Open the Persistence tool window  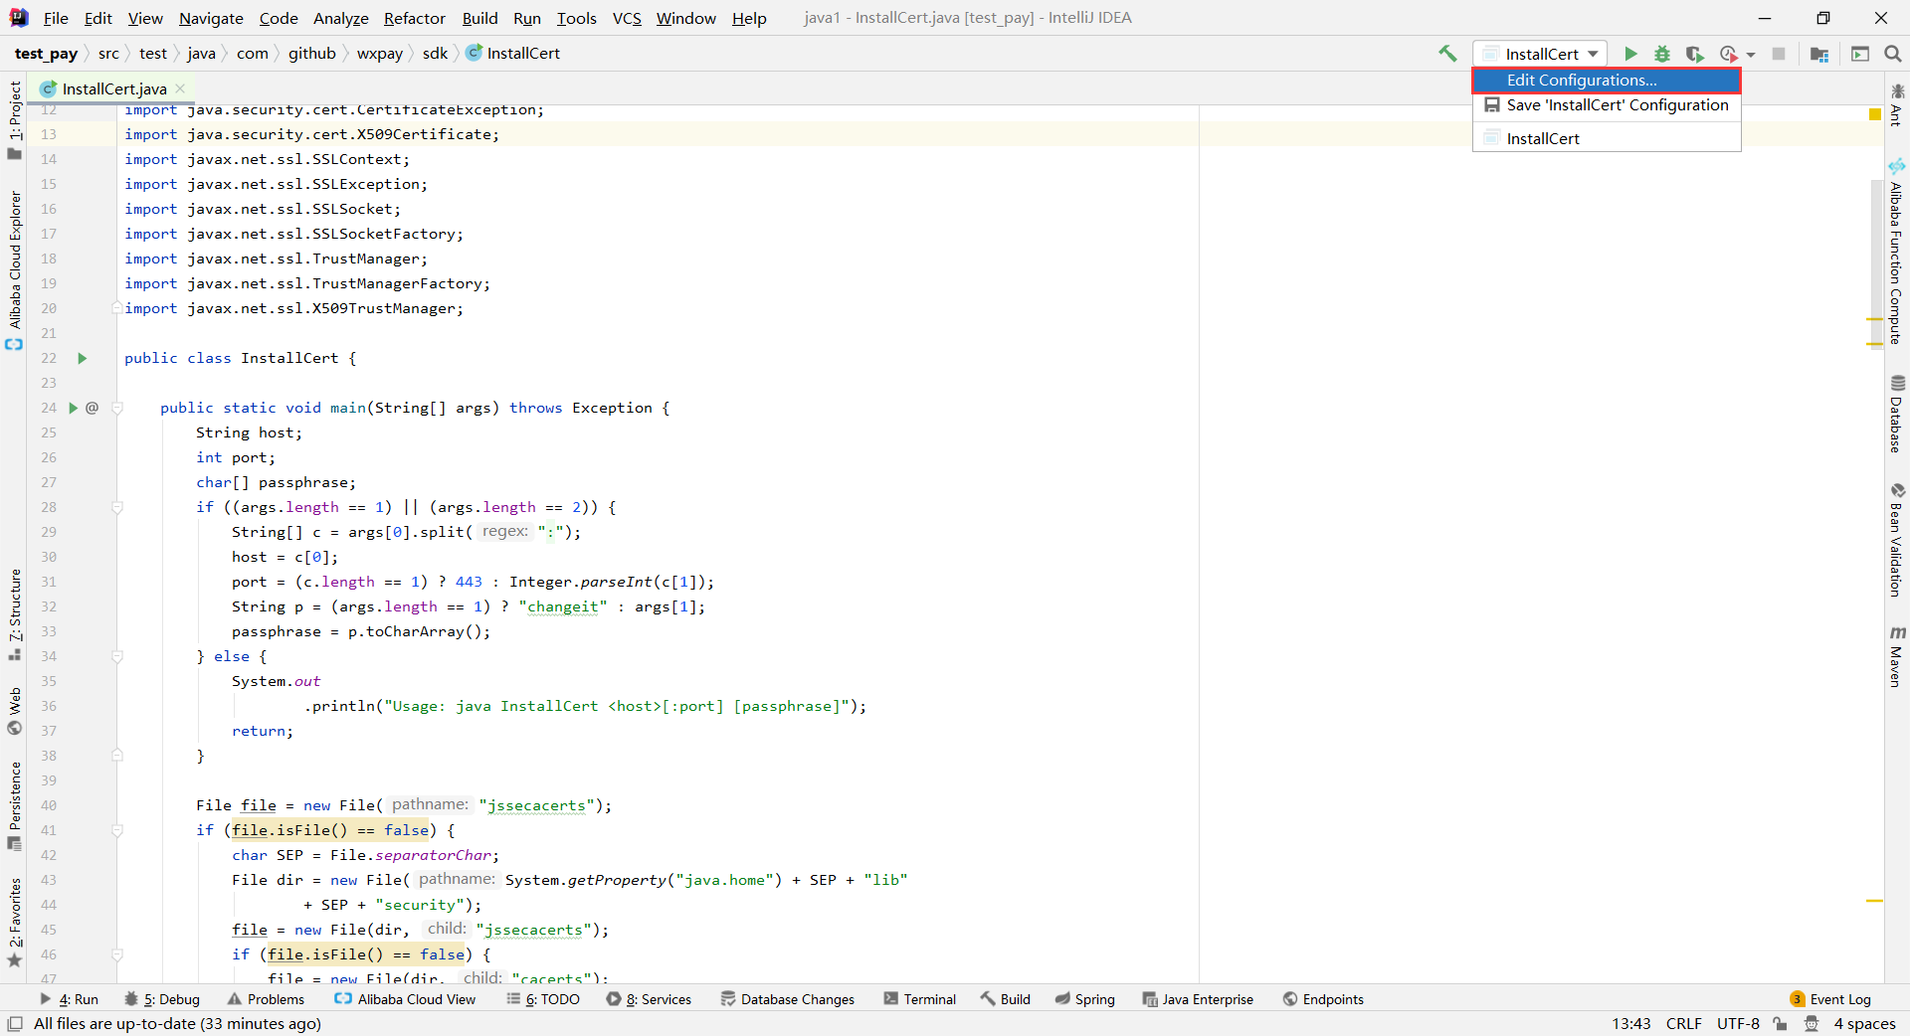click(x=14, y=805)
